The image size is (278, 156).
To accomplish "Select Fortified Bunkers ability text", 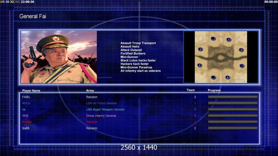I will pyautogui.click(x=133, y=53).
